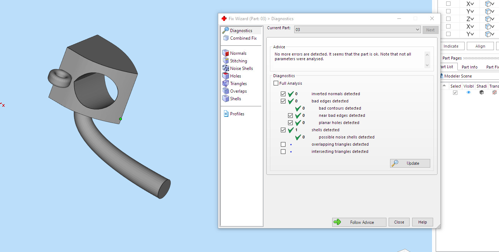Image resolution: width=499 pixels, height=252 pixels.
Task: Click the Next button beside Current Part
Action: click(x=430, y=30)
